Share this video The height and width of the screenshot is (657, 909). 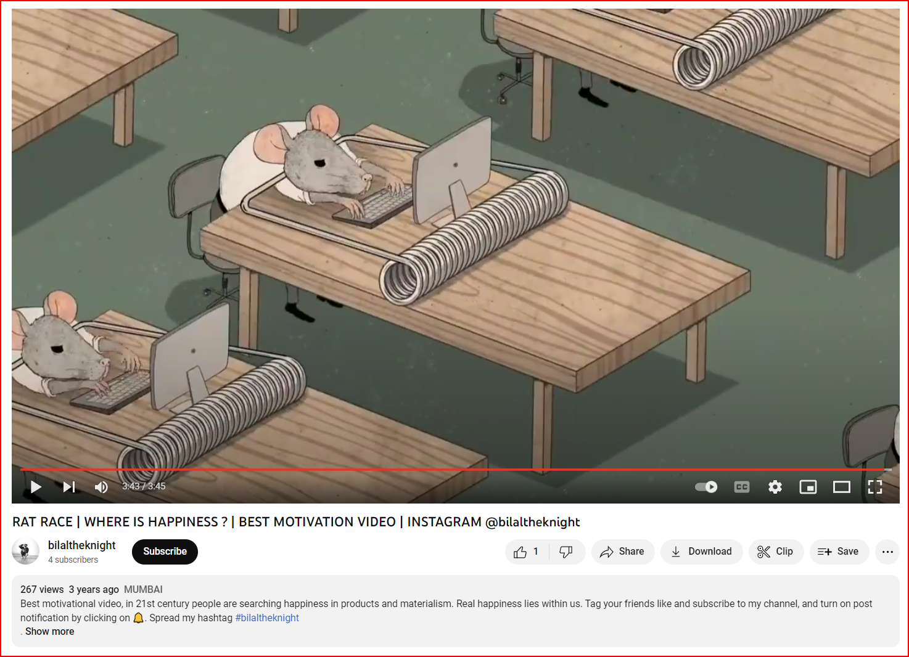click(623, 552)
